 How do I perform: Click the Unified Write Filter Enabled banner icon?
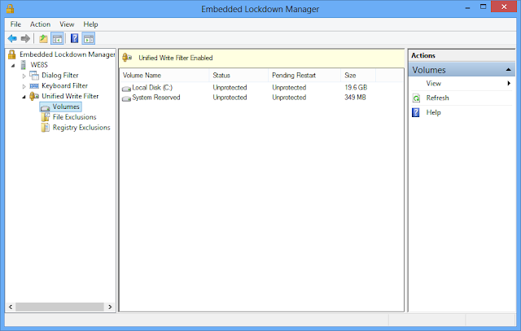[x=127, y=58]
